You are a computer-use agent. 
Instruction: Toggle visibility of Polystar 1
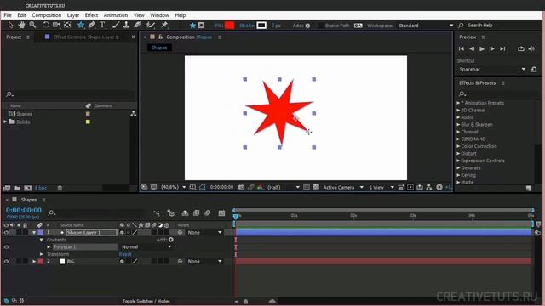[x=6, y=247]
